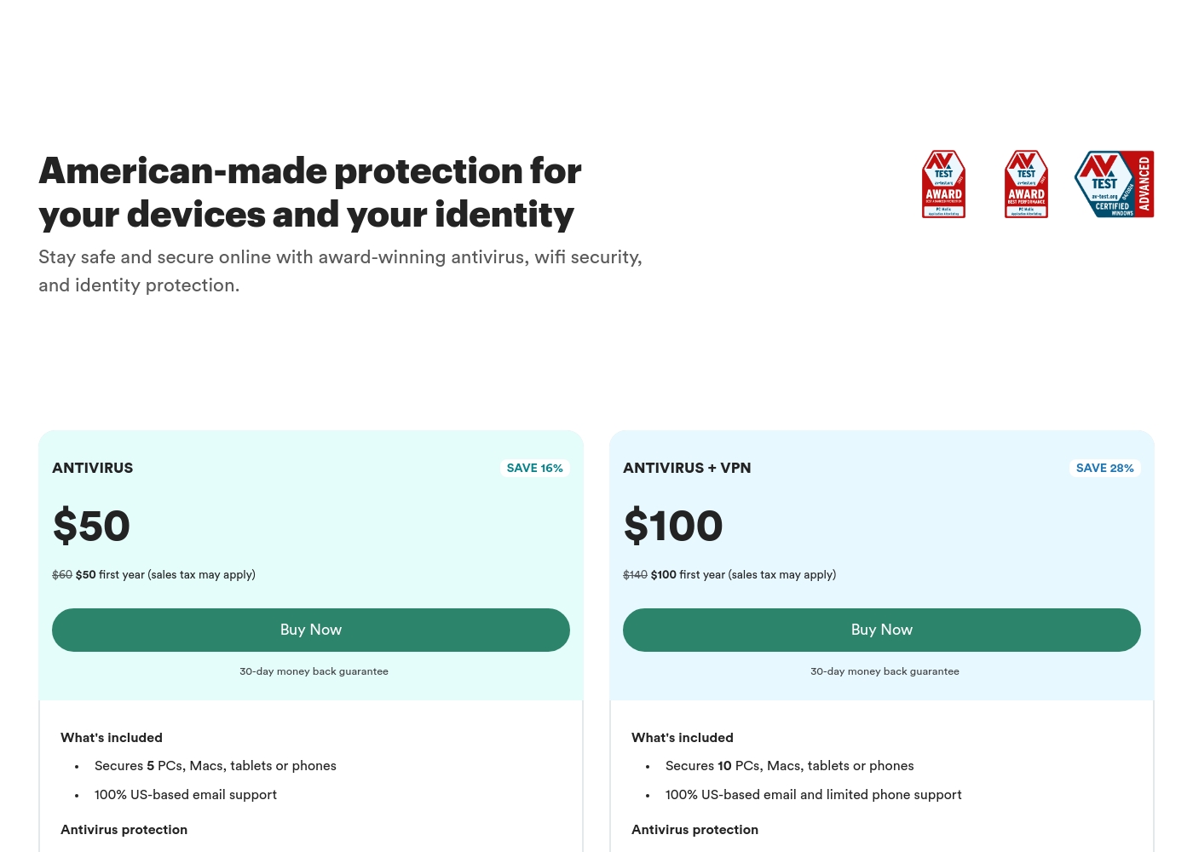Screen dimensions: 1193x852
Task: Click the crossed-out $60 original price
Action: 62,575
